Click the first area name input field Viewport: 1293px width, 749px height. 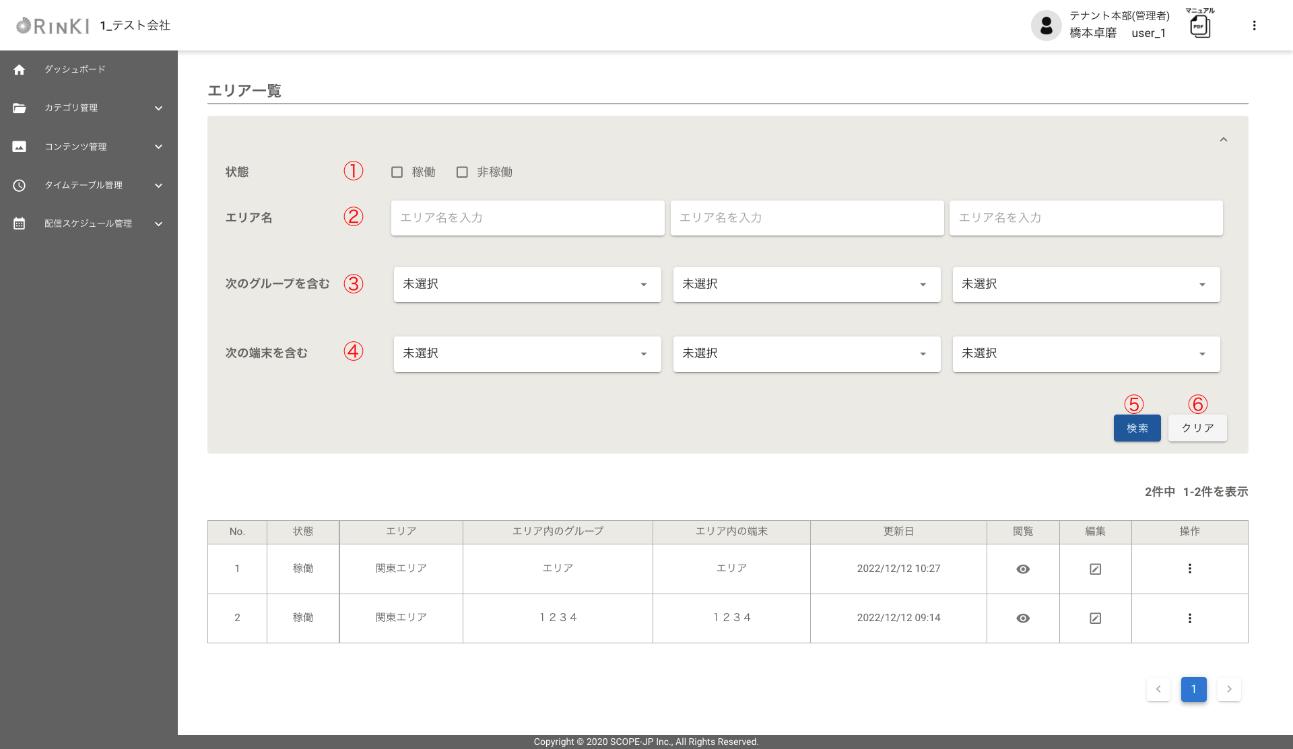527,218
